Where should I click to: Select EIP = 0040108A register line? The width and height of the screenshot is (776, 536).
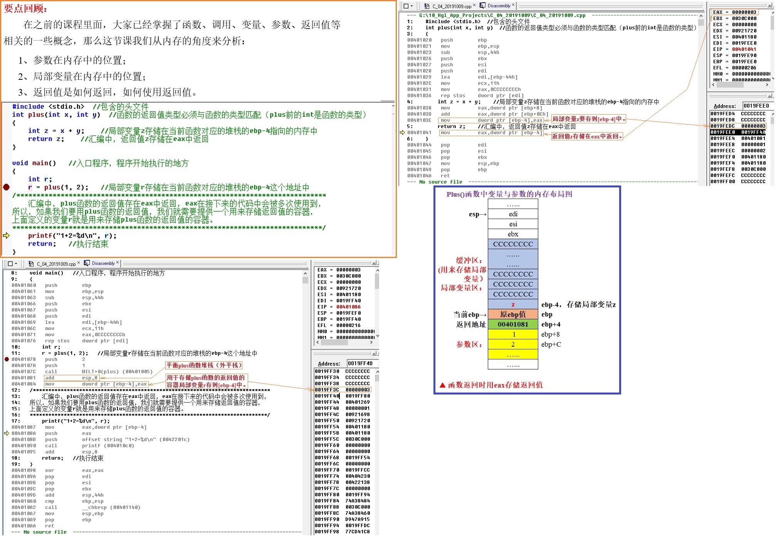[339, 307]
